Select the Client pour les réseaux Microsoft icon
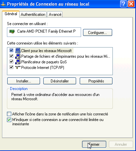Image resolution: width=136 pixels, height=151 pixels. click(18, 50)
